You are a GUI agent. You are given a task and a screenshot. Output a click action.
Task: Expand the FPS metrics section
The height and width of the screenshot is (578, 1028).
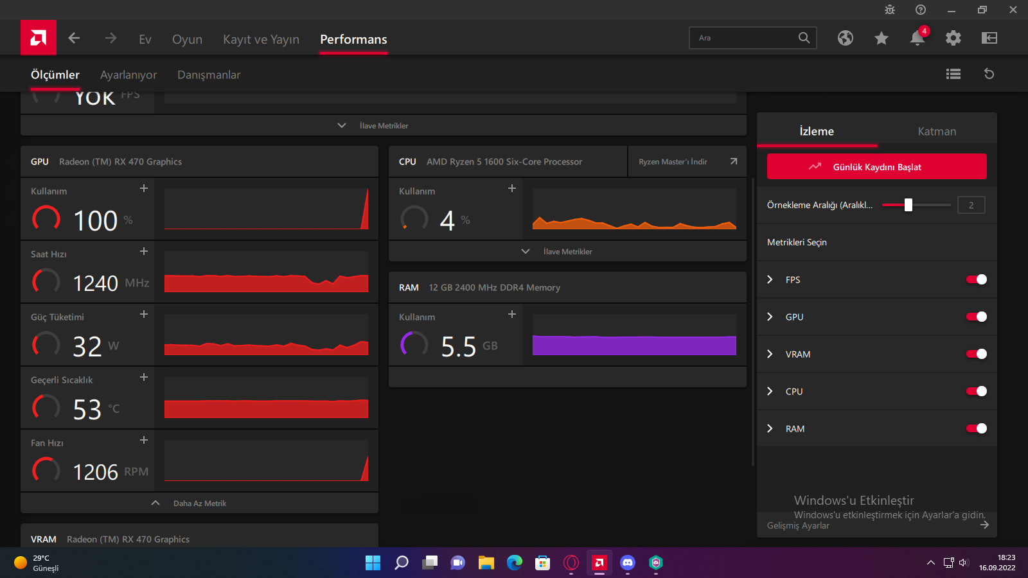click(x=770, y=279)
